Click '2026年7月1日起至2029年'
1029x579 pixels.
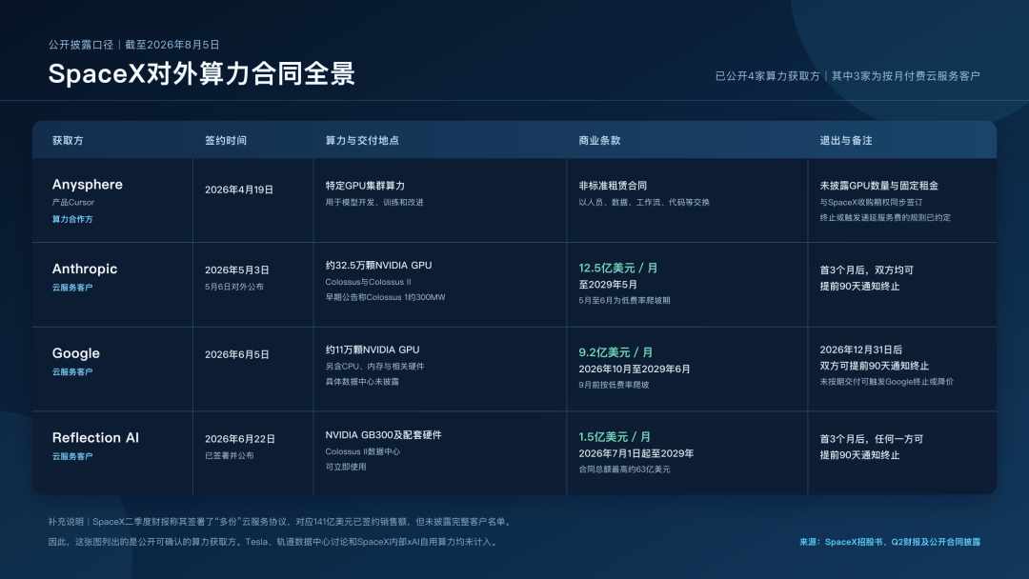point(636,453)
